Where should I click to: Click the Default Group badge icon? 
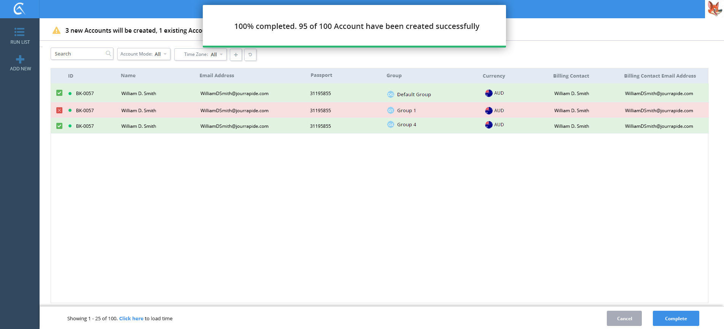[391, 94]
